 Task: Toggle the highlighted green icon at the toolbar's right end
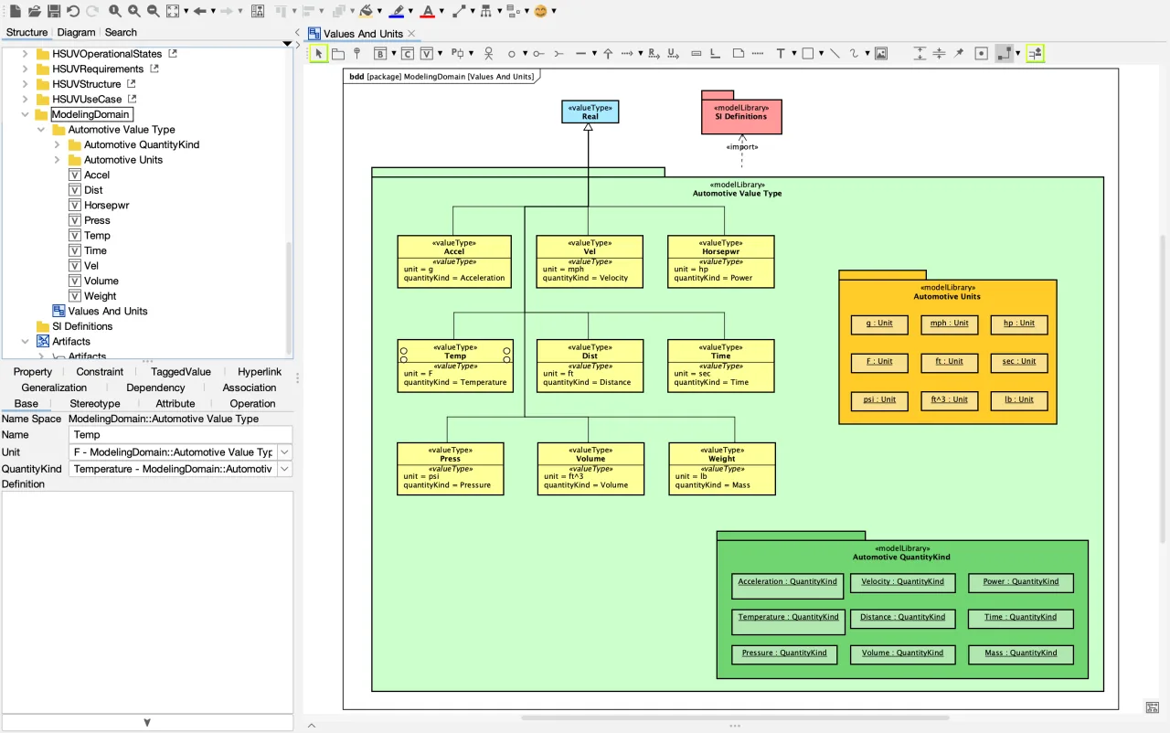pos(1035,53)
